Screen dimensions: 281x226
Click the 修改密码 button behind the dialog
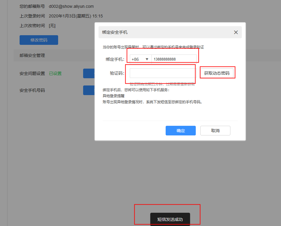pos(39,40)
